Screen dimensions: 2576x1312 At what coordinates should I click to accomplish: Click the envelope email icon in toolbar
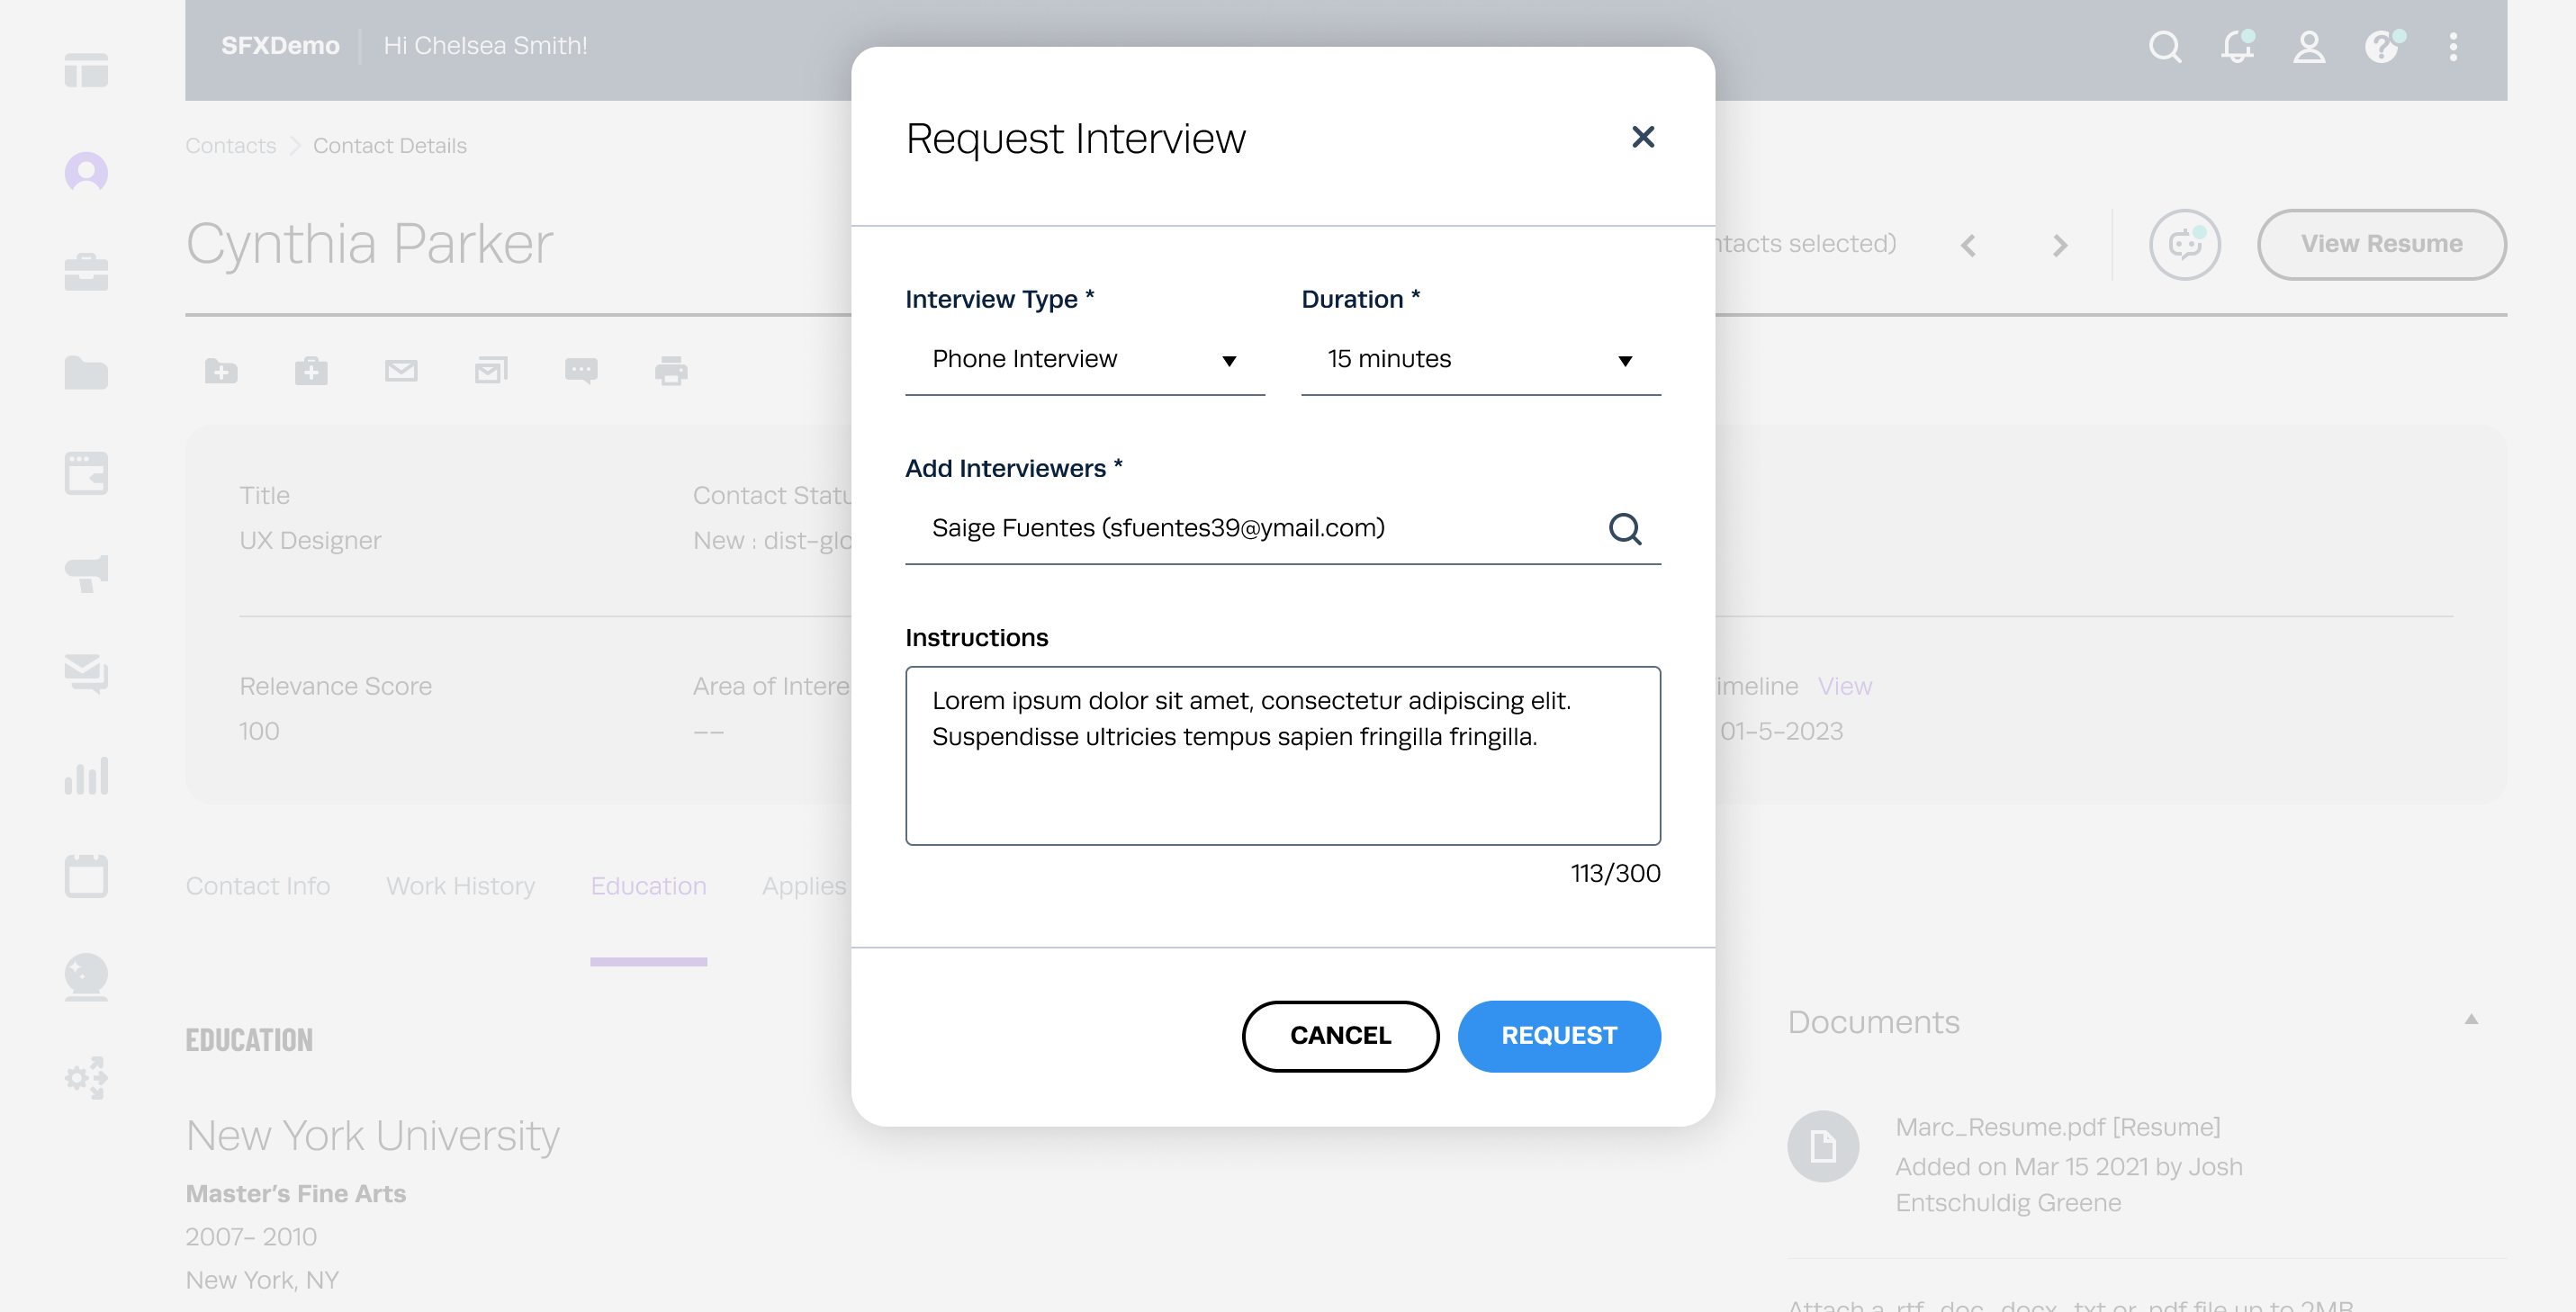(401, 371)
